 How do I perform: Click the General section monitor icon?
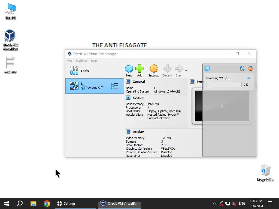pyautogui.click(x=128, y=82)
